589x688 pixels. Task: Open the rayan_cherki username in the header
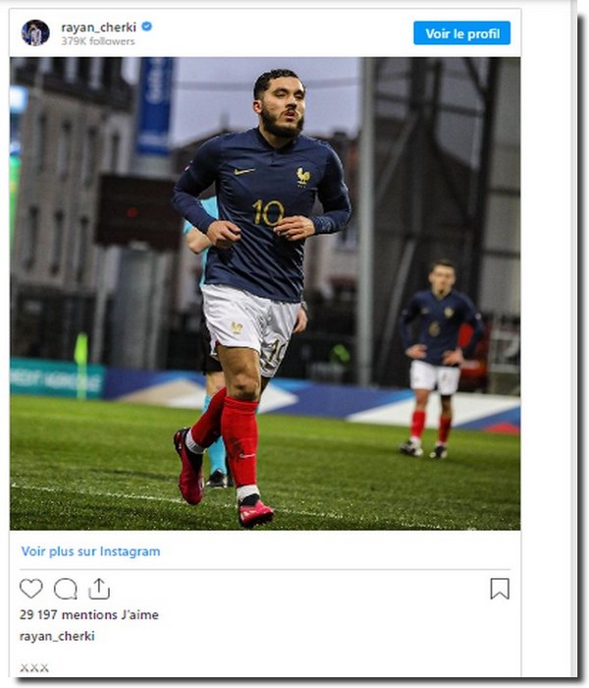pyautogui.click(x=98, y=28)
